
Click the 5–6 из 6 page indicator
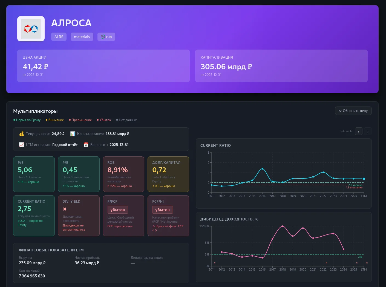346,131
